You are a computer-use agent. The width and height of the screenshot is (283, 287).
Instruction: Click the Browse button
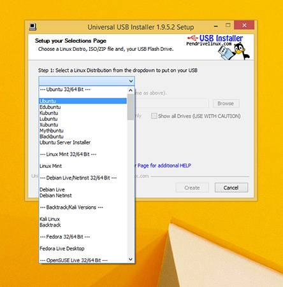point(226,104)
